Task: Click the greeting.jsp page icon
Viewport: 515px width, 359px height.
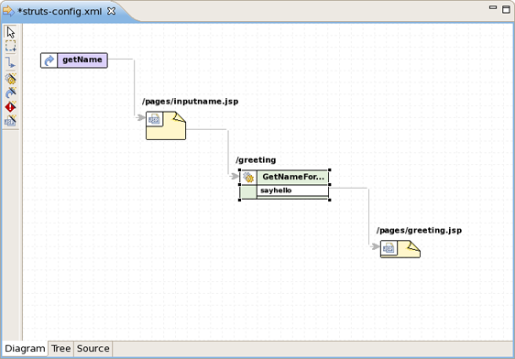Action: (x=389, y=248)
